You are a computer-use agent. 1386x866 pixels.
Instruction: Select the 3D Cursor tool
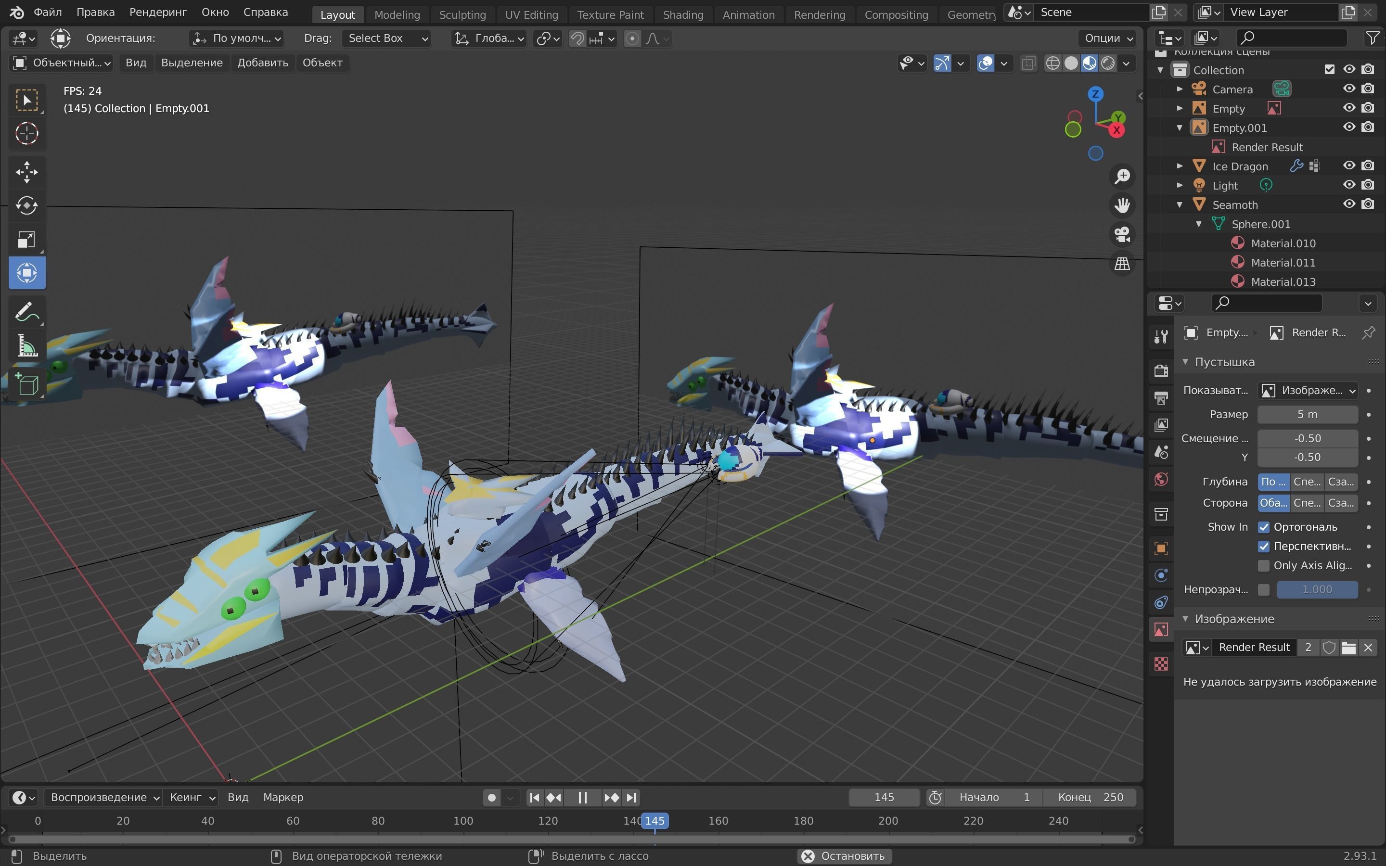click(x=27, y=134)
